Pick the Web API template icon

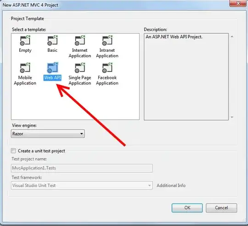coord(52,68)
